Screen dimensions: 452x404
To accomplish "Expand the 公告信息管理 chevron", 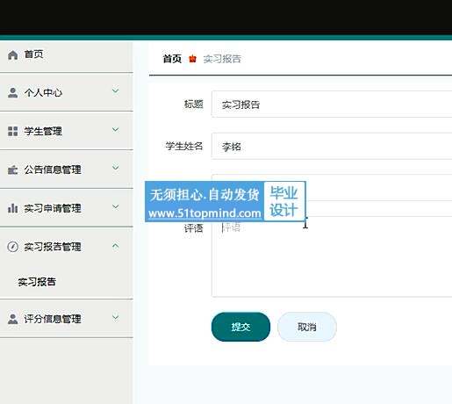I will (x=116, y=168).
